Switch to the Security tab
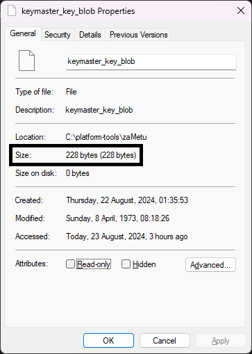Screen dimensions: 252x354 58,35
